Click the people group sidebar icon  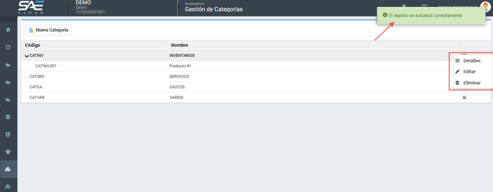pyautogui.click(x=8, y=152)
